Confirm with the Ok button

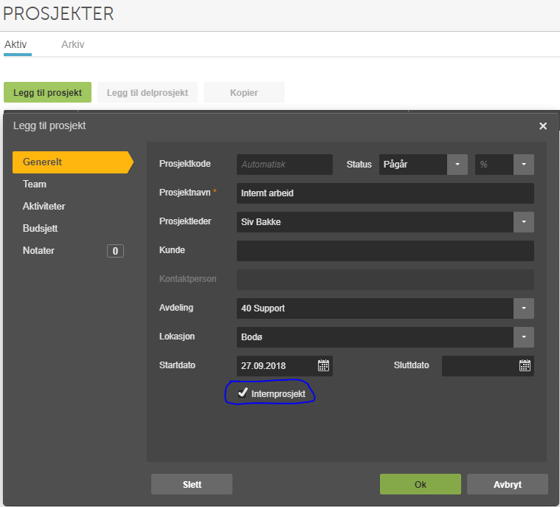(x=421, y=484)
